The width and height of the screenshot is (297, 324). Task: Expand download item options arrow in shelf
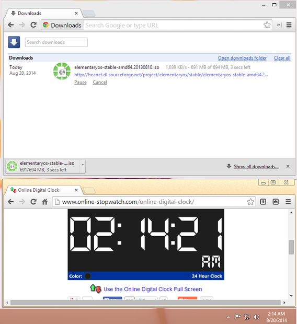(83, 165)
